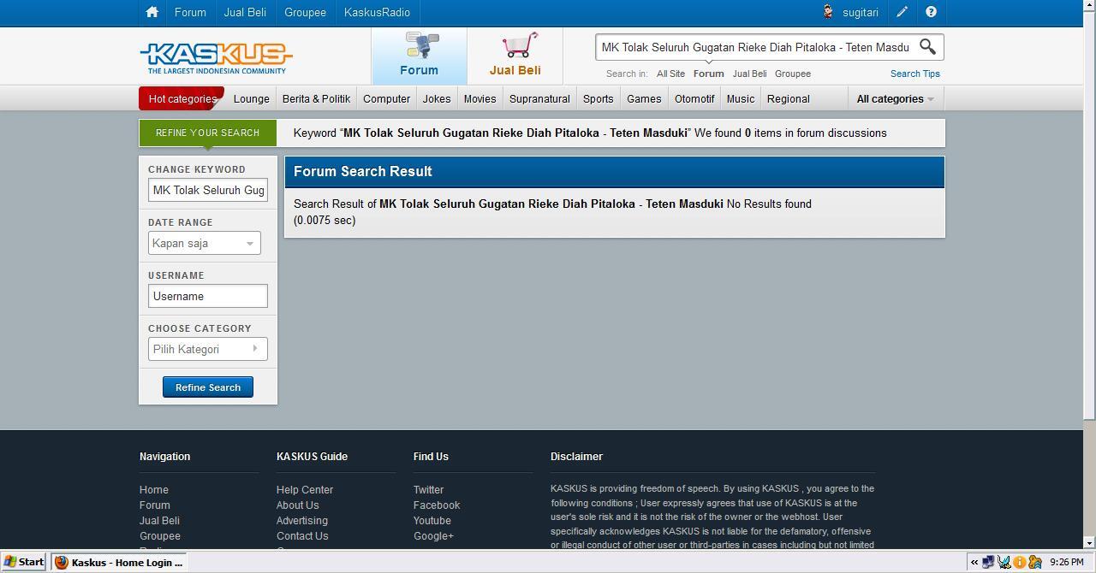The height and width of the screenshot is (573, 1096).
Task: Open Youtube link under Find Us
Action: pyautogui.click(x=432, y=521)
